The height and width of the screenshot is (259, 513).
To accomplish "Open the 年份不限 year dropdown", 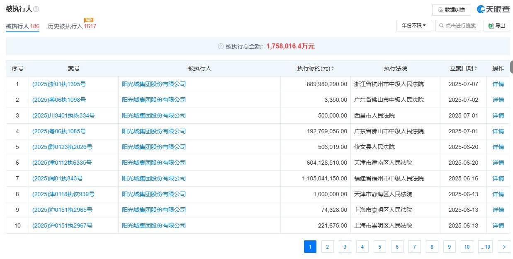I will point(414,26).
